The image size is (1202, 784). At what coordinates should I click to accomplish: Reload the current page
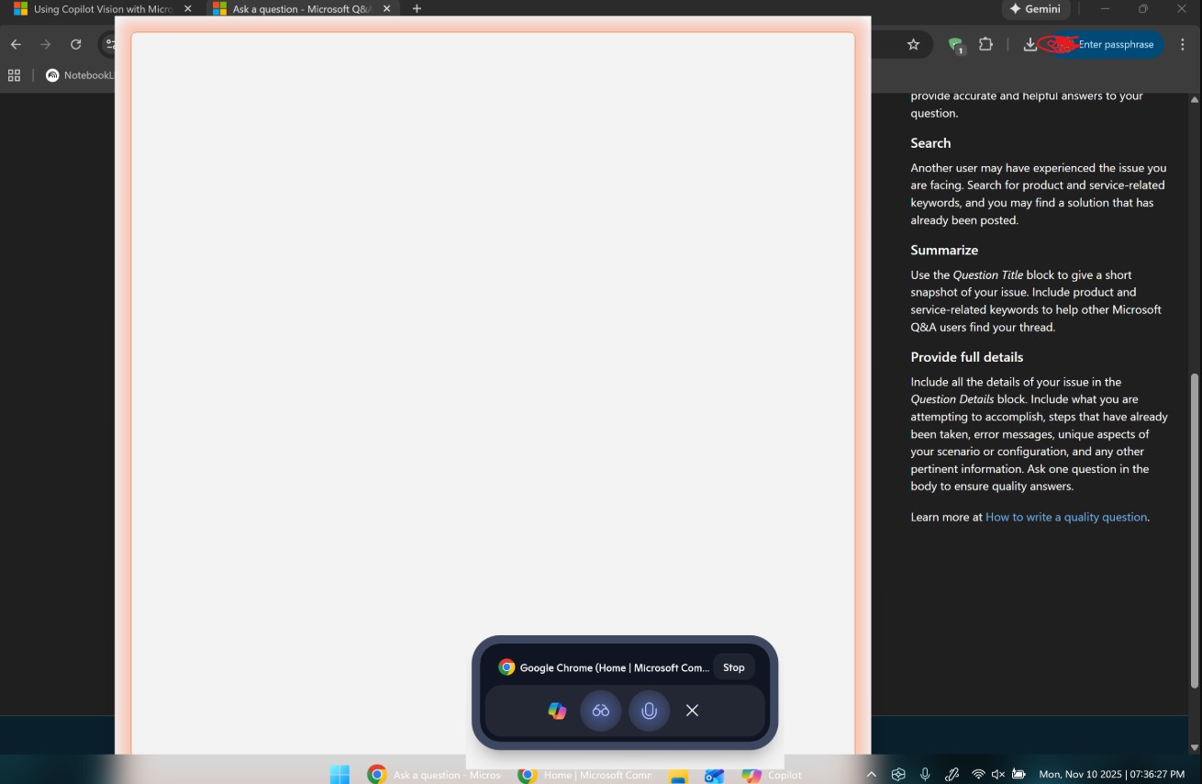click(76, 43)
